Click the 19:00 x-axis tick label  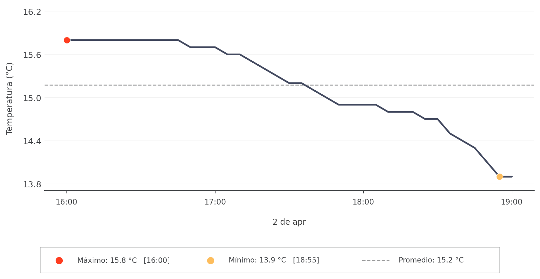pyautogui.click(x=512, y=202)
